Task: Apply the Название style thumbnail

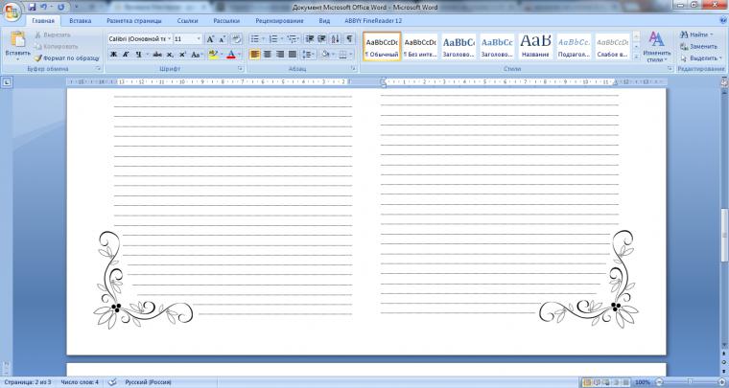Action: 535,46
